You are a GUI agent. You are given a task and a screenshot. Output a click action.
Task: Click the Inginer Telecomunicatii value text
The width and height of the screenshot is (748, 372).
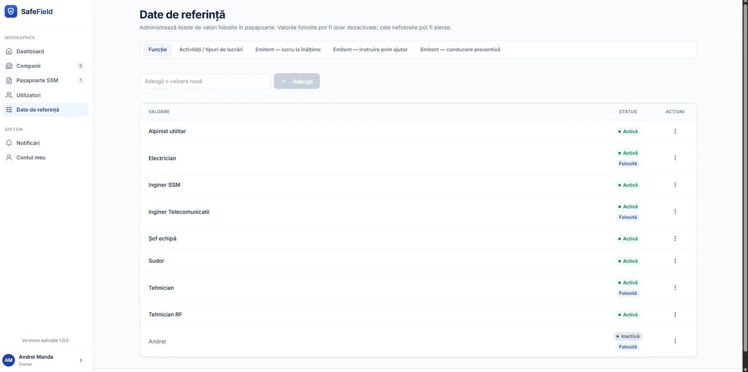pos(179,212)
